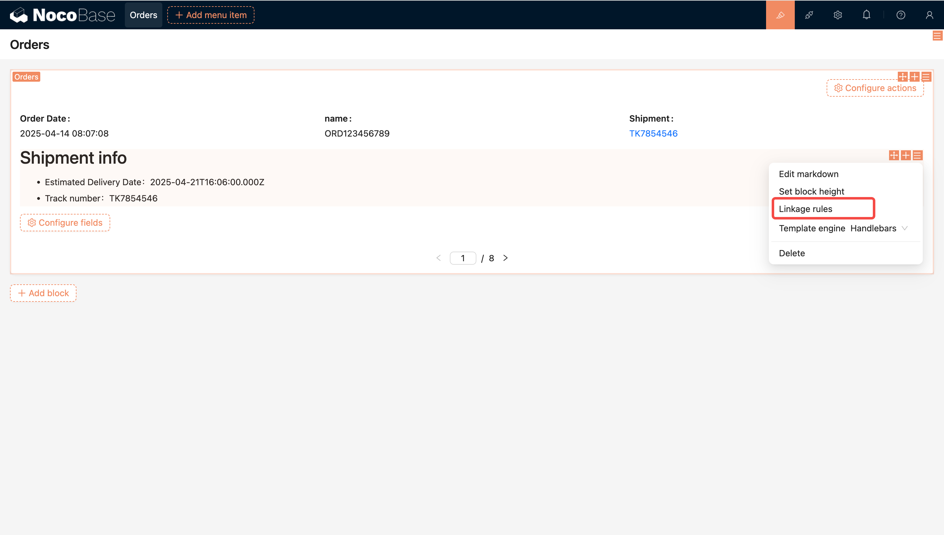The image size is (944, 535).
Task: Click Add block button
Action: 43,293
